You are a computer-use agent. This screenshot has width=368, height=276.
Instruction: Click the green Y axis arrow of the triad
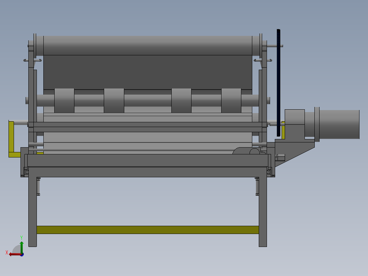[x=22, y=245]
